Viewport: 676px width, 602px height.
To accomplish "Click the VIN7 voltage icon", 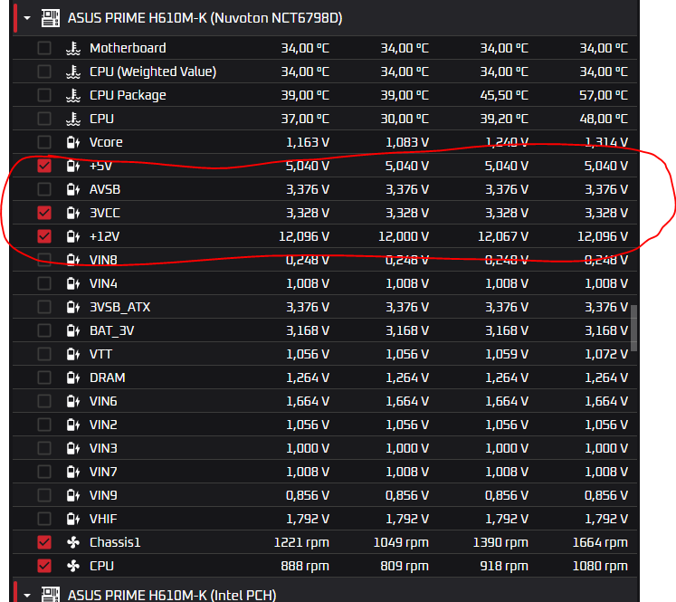I will (x=73, y=472).
